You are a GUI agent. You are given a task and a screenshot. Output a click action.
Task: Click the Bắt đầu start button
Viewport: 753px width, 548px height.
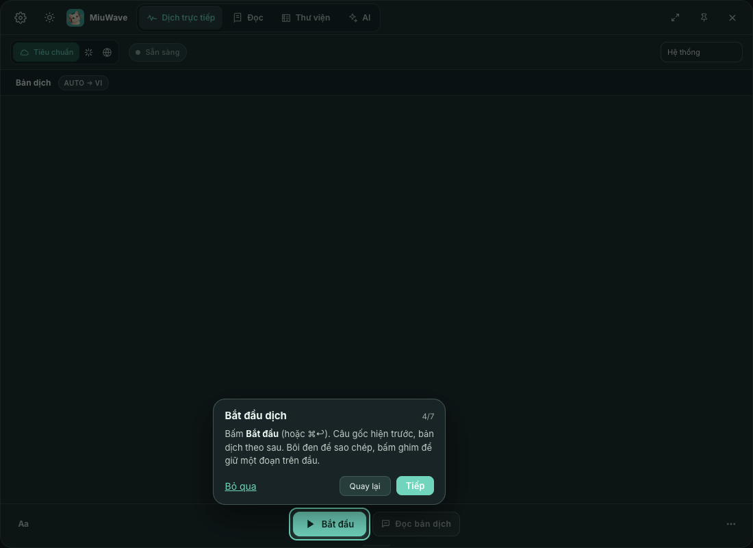click(329, 524)
